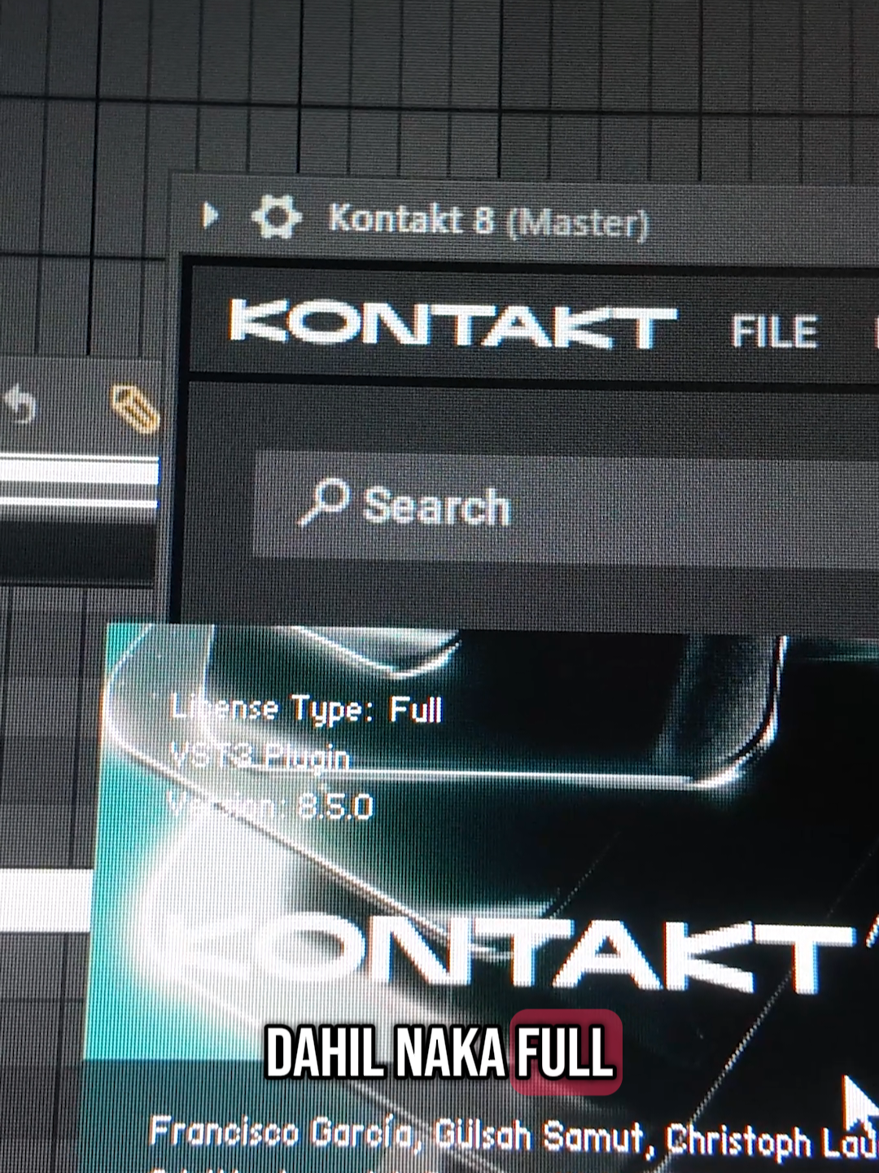Click the VST3 Plugin label on the splash

260,757
